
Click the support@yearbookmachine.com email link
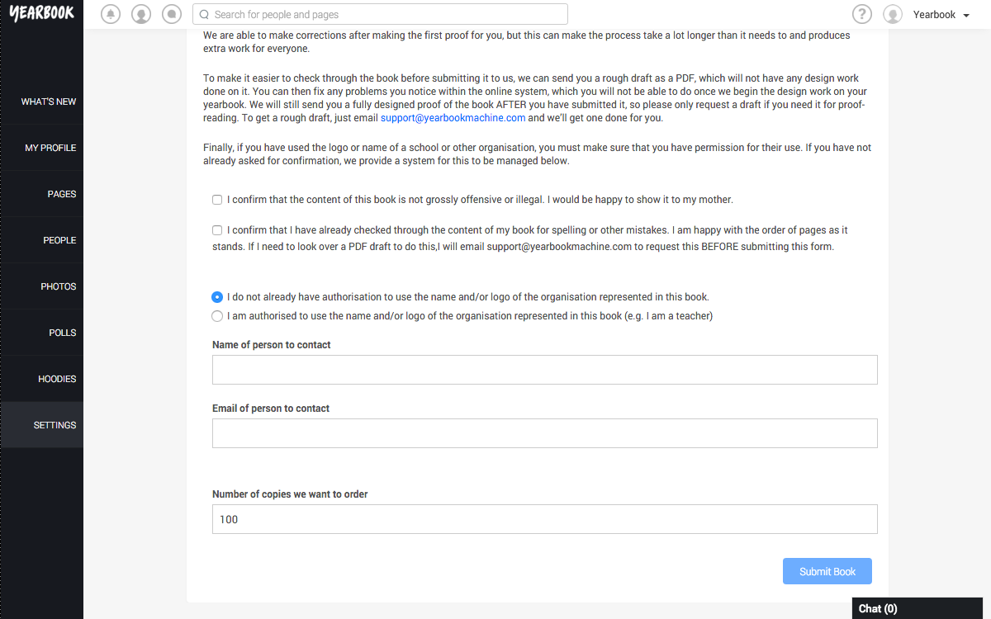453,118
